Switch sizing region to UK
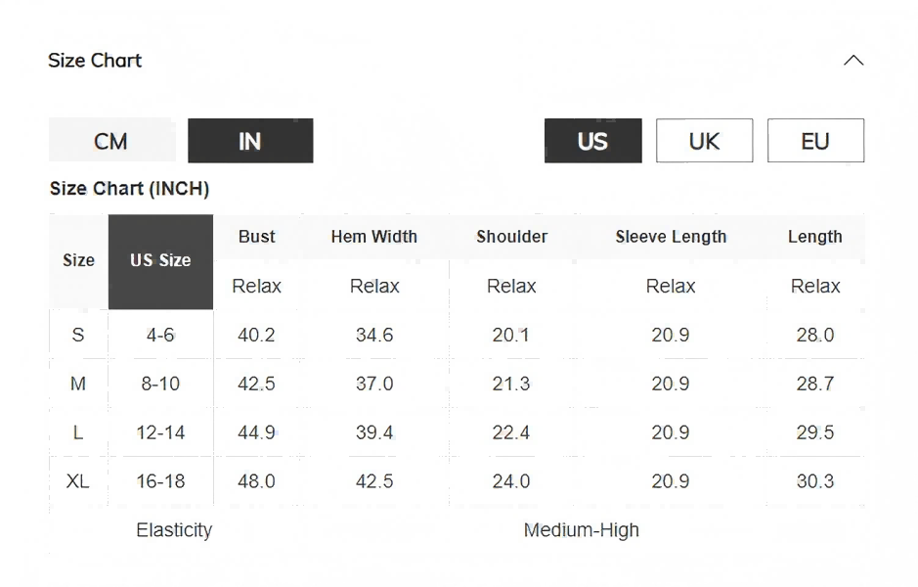918x587 pixels. click(x=704, y=141)
